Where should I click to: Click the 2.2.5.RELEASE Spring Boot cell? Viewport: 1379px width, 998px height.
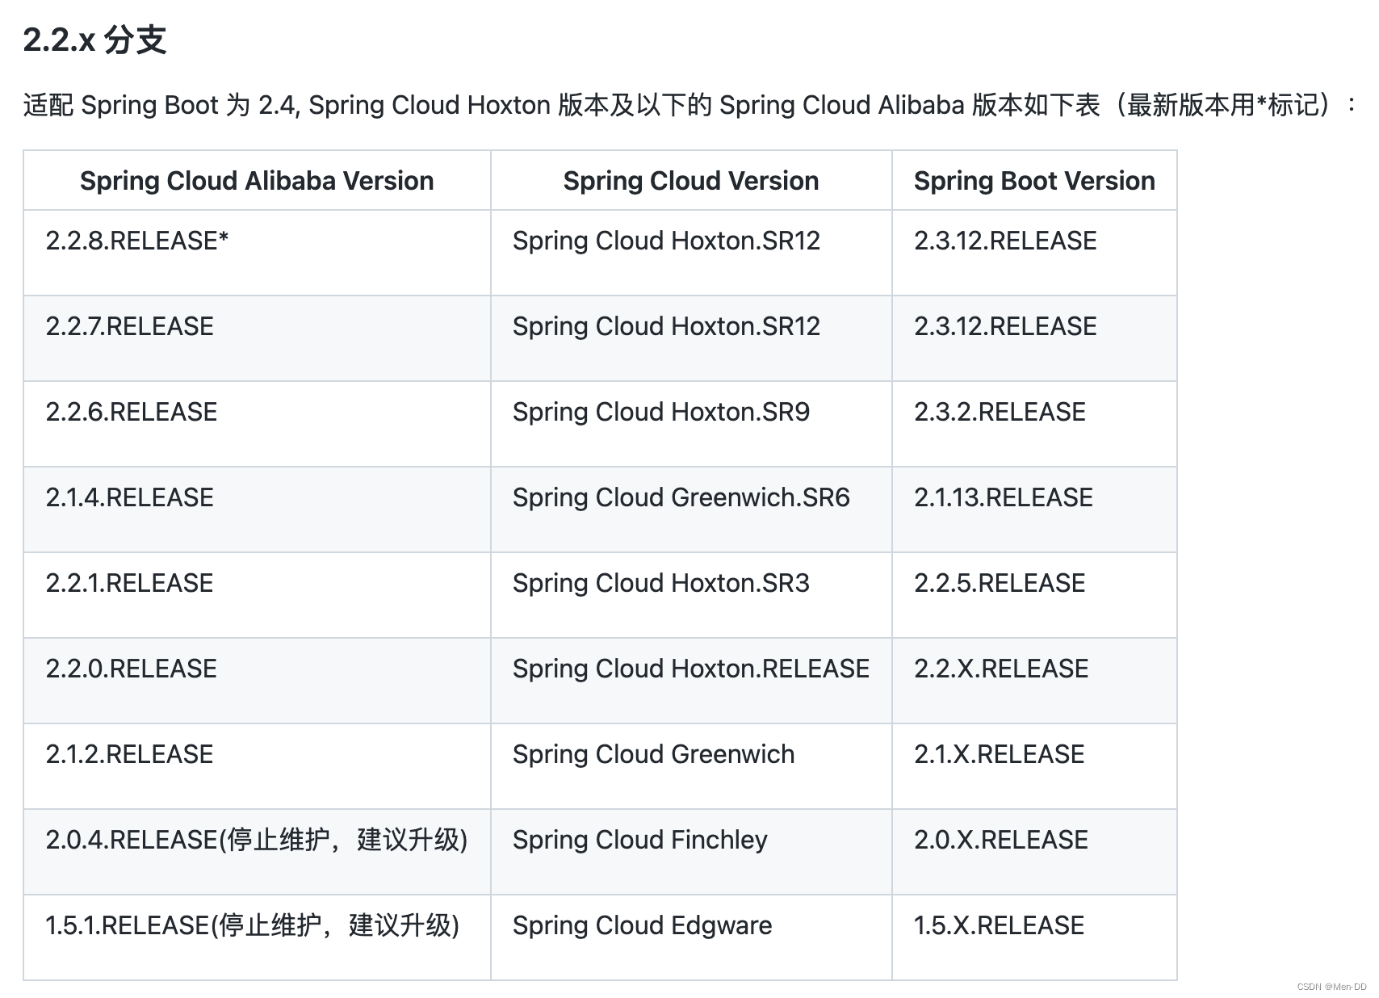click(1000, 583)
